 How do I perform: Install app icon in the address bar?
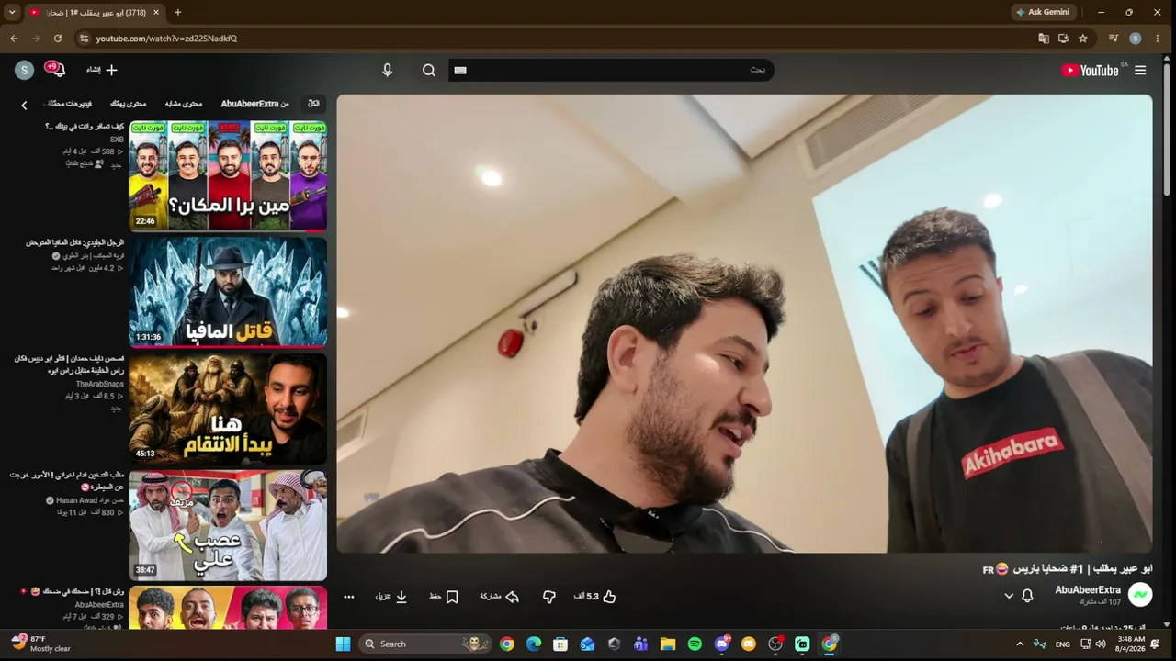click(1063, 39)
